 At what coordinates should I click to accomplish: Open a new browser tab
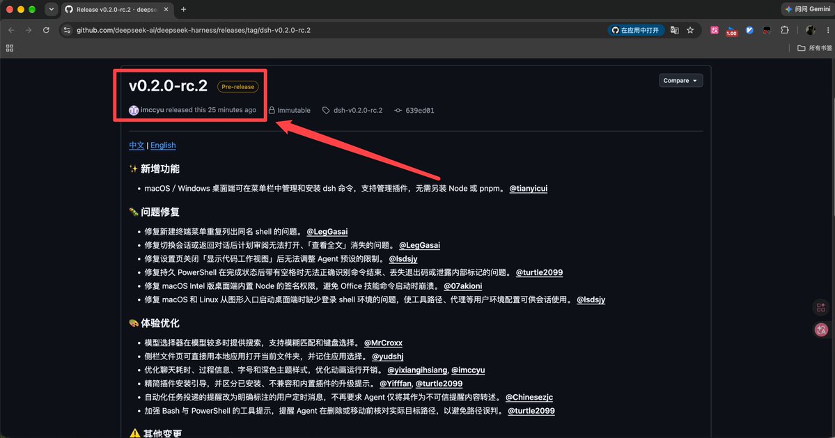pyautogui.click(x=183, y=10)
